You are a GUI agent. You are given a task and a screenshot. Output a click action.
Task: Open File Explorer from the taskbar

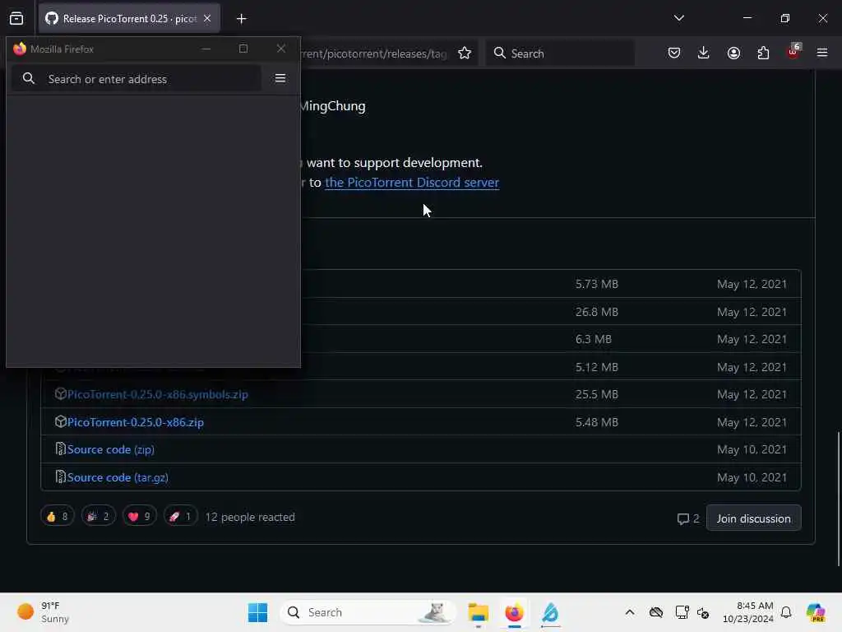478,612
